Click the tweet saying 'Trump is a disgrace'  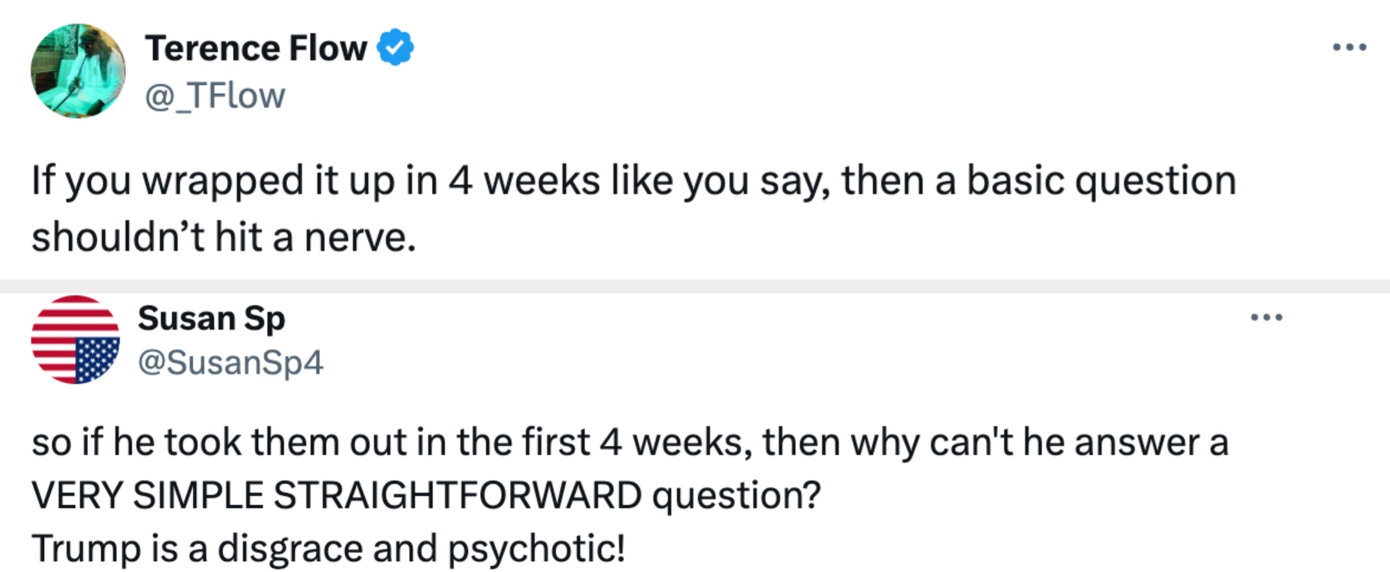tap(328, 548)
